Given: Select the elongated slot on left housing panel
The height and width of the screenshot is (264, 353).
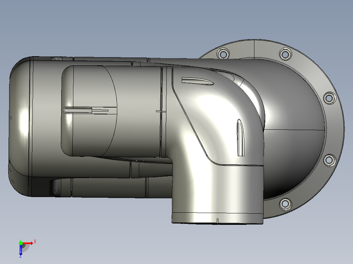Looking at the screenshot, I should point(85,110).
